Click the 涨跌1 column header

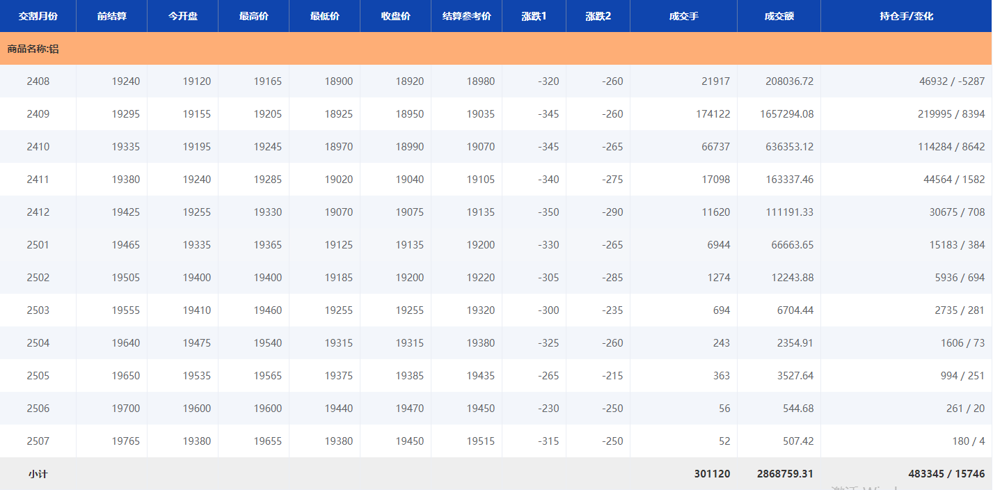click(534, 16)
